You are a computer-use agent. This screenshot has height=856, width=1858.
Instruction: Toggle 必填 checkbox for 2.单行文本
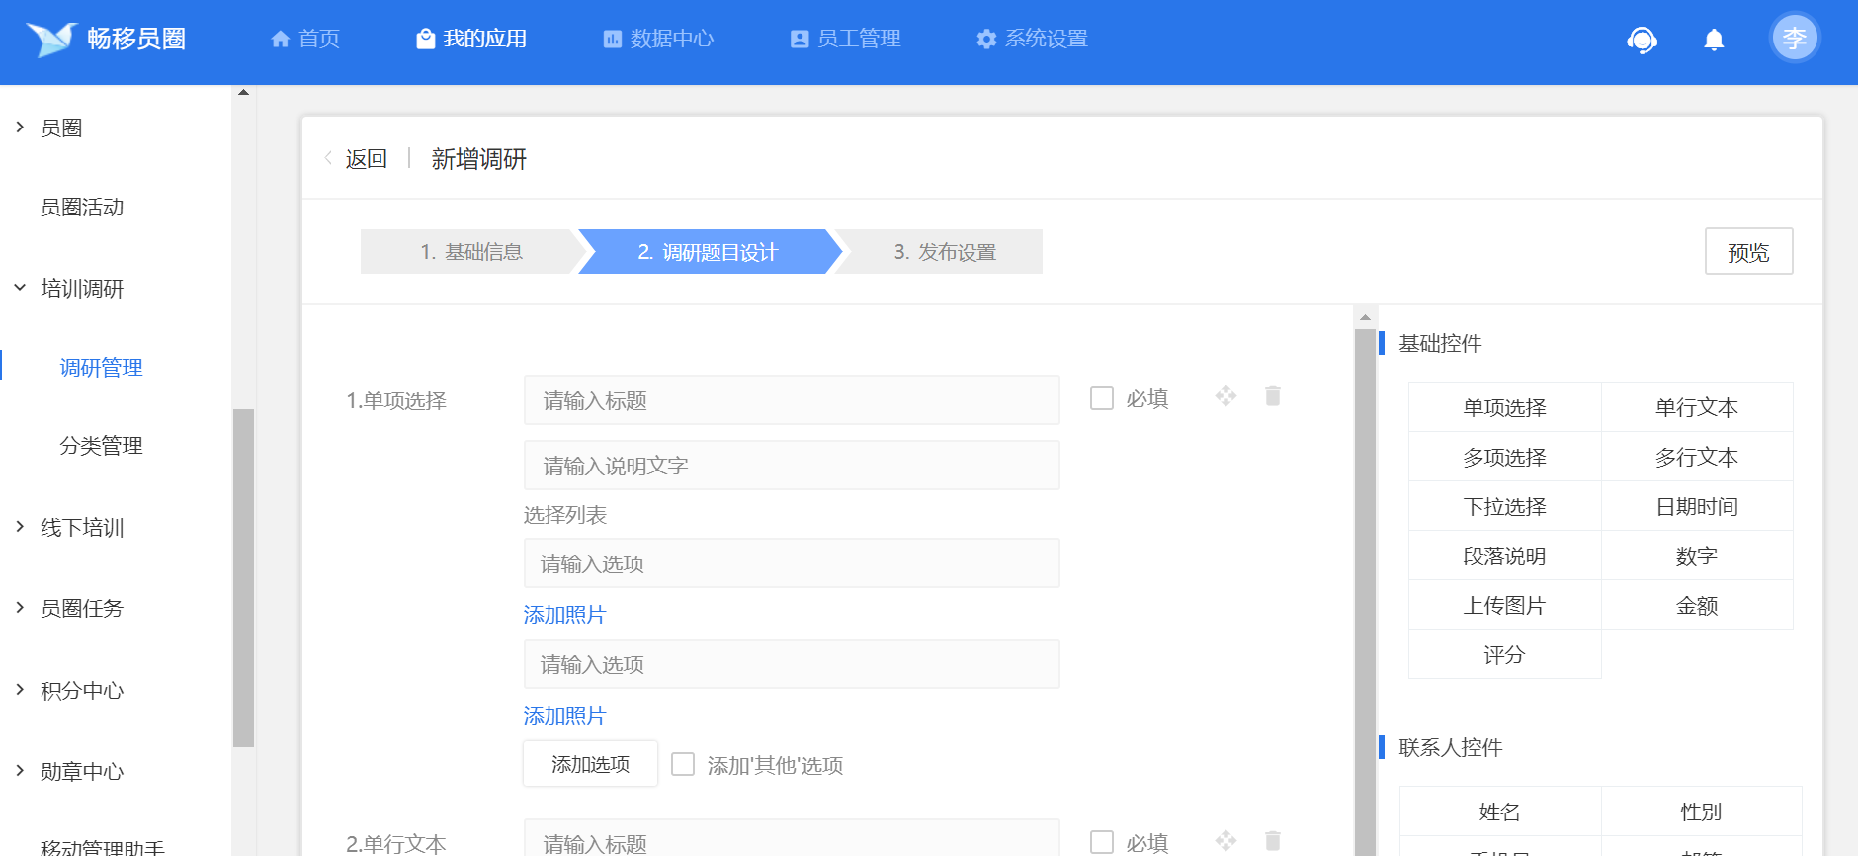tap(1102, 842)
